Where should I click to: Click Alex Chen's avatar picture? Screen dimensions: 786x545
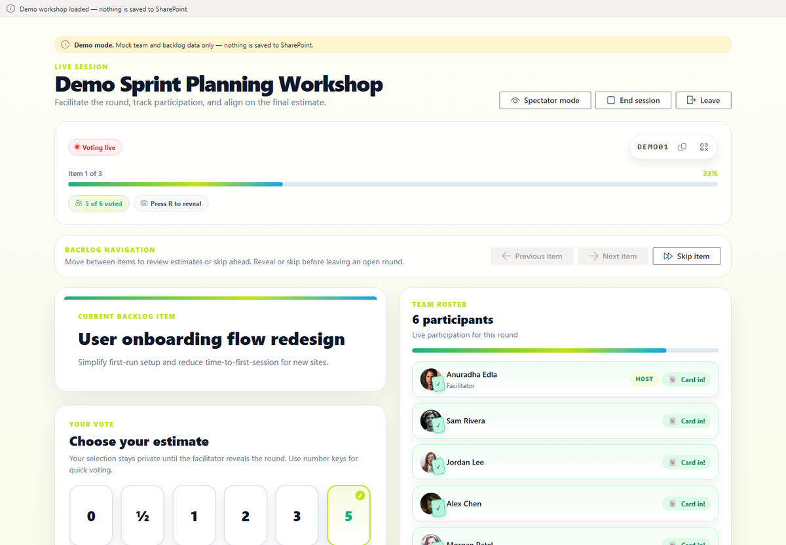430,504
